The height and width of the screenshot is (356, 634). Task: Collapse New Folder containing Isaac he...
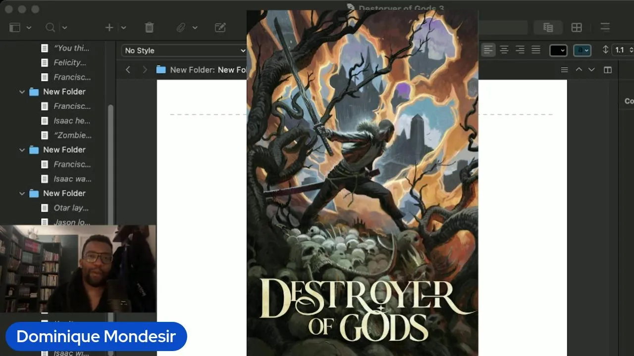tap(22, 92)
